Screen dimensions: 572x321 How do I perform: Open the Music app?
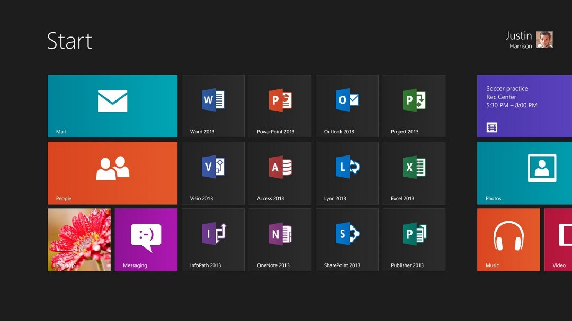(508, 240)
